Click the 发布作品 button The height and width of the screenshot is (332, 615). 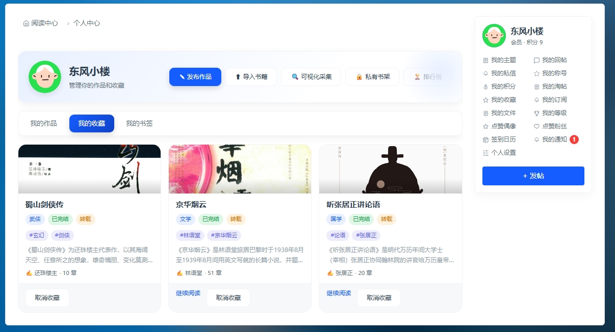click(x=195, y=77)
